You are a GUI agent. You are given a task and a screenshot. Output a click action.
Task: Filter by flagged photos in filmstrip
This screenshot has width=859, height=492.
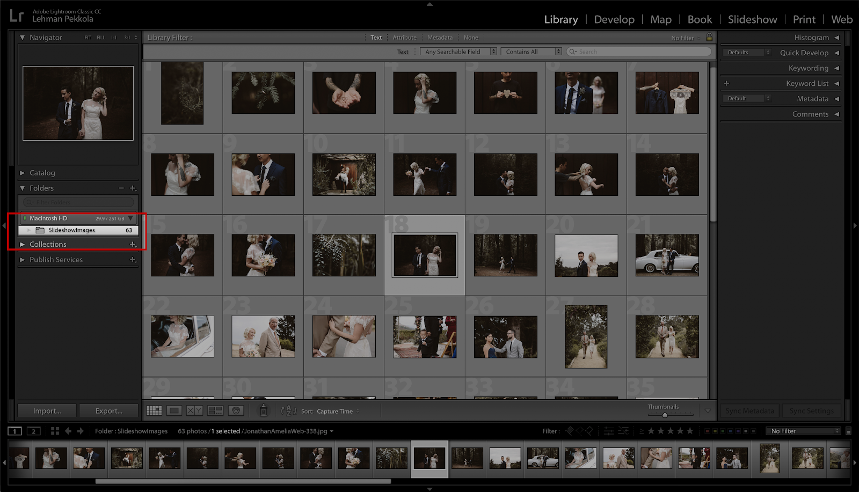coord(570,431)
